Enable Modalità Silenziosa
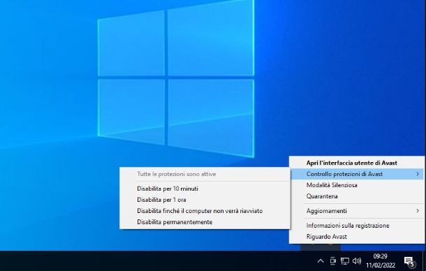This screenshot has width=426, height=271. 357,185
